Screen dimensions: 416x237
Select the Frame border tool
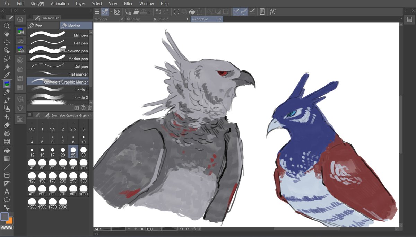click(x=7, y=175)
